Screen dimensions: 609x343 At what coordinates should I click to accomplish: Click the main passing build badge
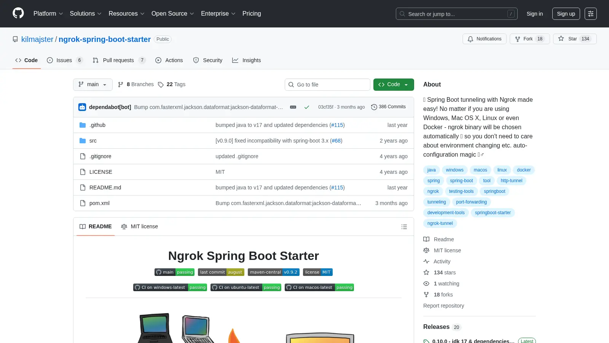pyautogui.click(x=175, y=272)
